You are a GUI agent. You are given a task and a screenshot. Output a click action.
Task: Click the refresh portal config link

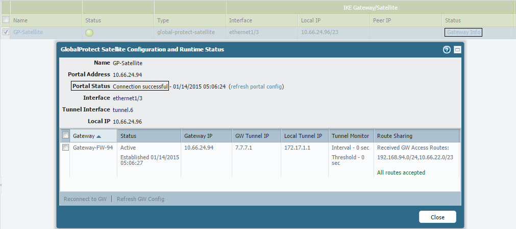pos(256,87)
